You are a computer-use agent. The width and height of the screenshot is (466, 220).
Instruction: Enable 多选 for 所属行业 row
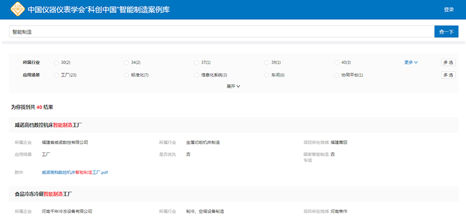tap(448, 63)
